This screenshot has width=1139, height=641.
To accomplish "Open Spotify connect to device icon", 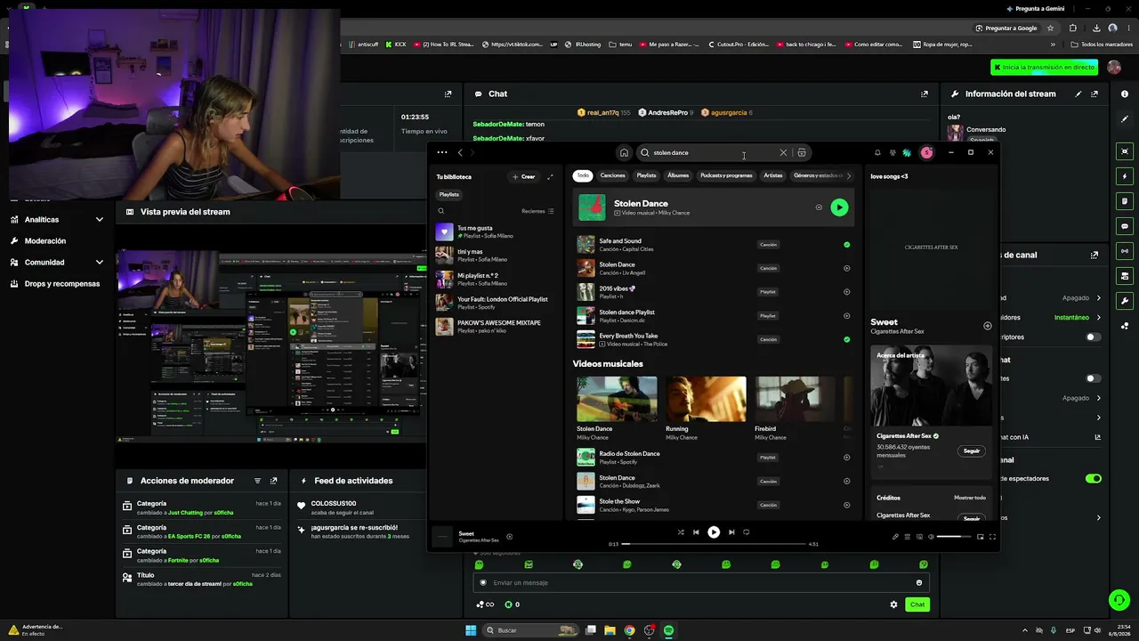I will [x=918, y=537].
